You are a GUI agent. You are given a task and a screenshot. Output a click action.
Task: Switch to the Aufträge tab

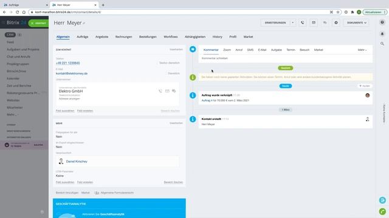83,37
